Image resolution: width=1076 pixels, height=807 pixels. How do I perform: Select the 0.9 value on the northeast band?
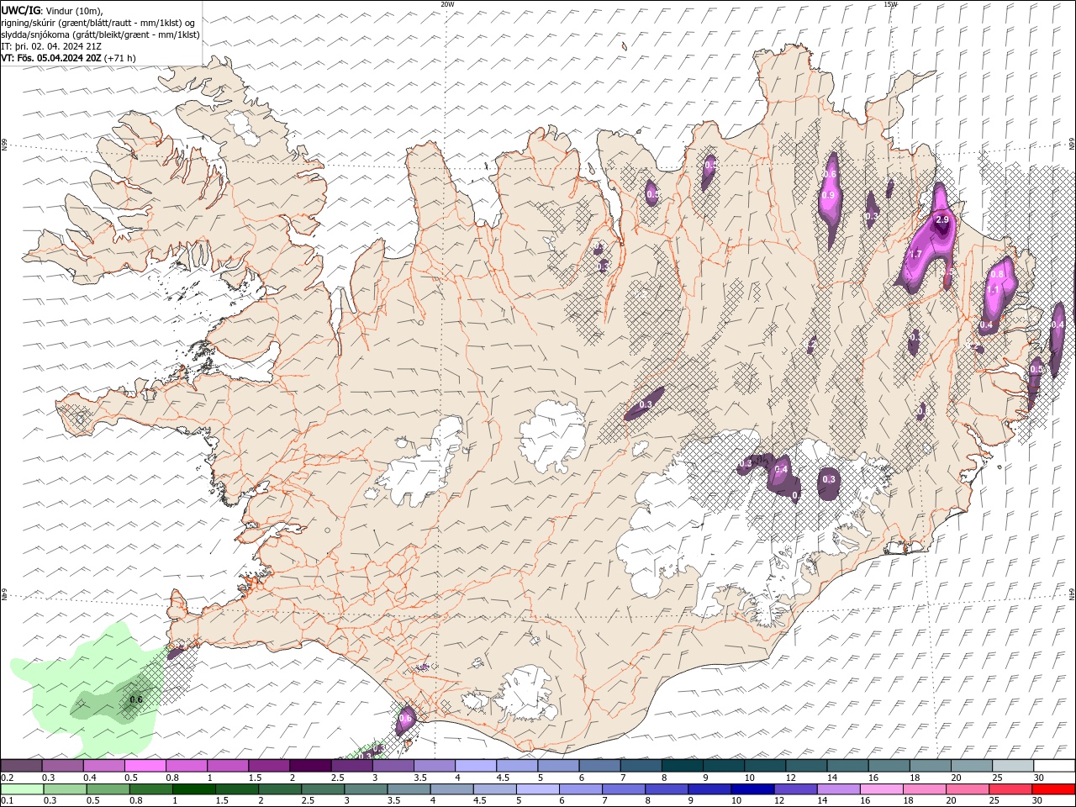click(828, 195)
